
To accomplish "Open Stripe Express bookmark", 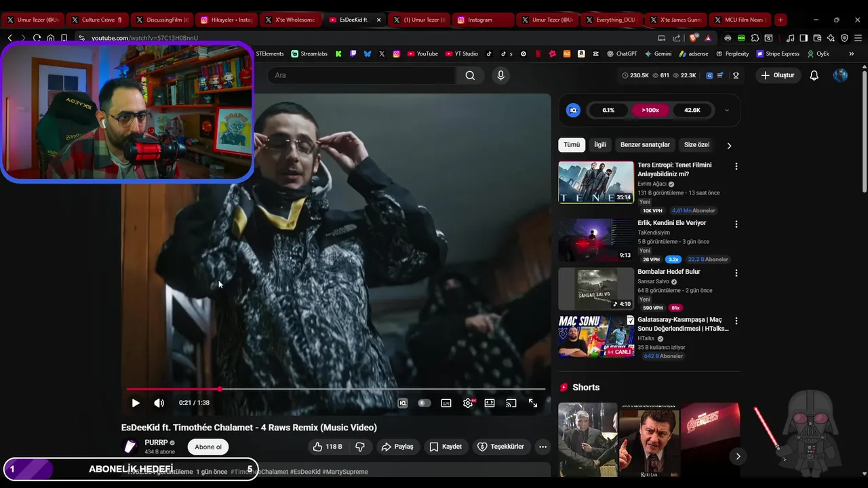I will [778, 54].
